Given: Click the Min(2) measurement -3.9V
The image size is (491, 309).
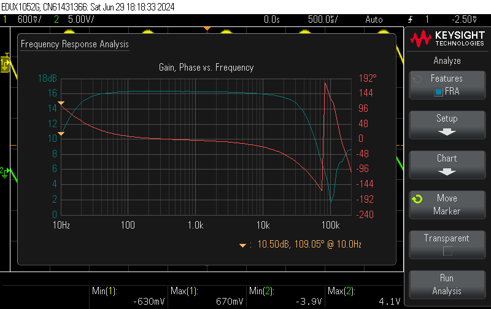Looking at the screenshot, I should pyautogui.click(x=309, y=302).
